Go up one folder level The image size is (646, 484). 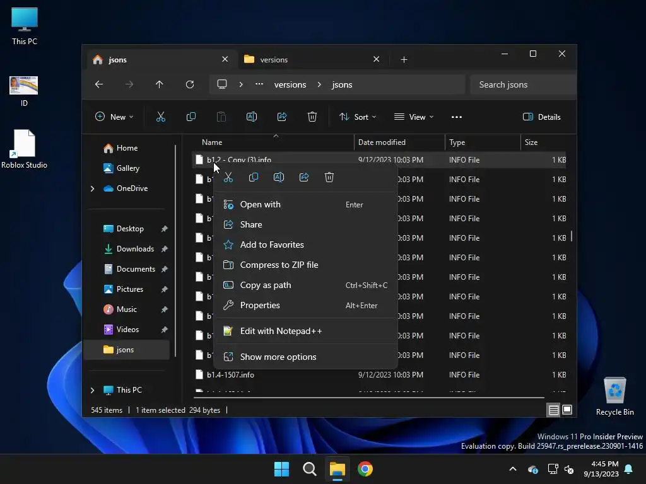tap(160, 85)
